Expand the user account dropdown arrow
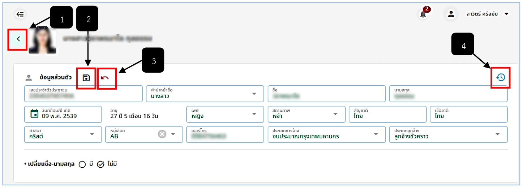Screen dimensions: 523x189 pyautogui.click(x=506, y=14)
